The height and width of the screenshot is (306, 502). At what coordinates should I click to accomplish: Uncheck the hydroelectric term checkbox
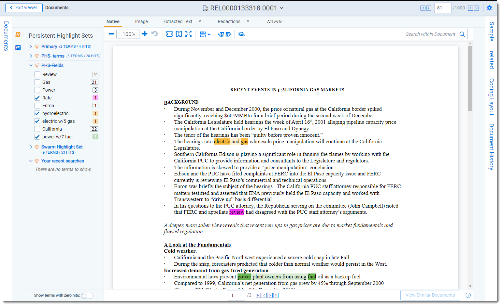coord(37,113)
